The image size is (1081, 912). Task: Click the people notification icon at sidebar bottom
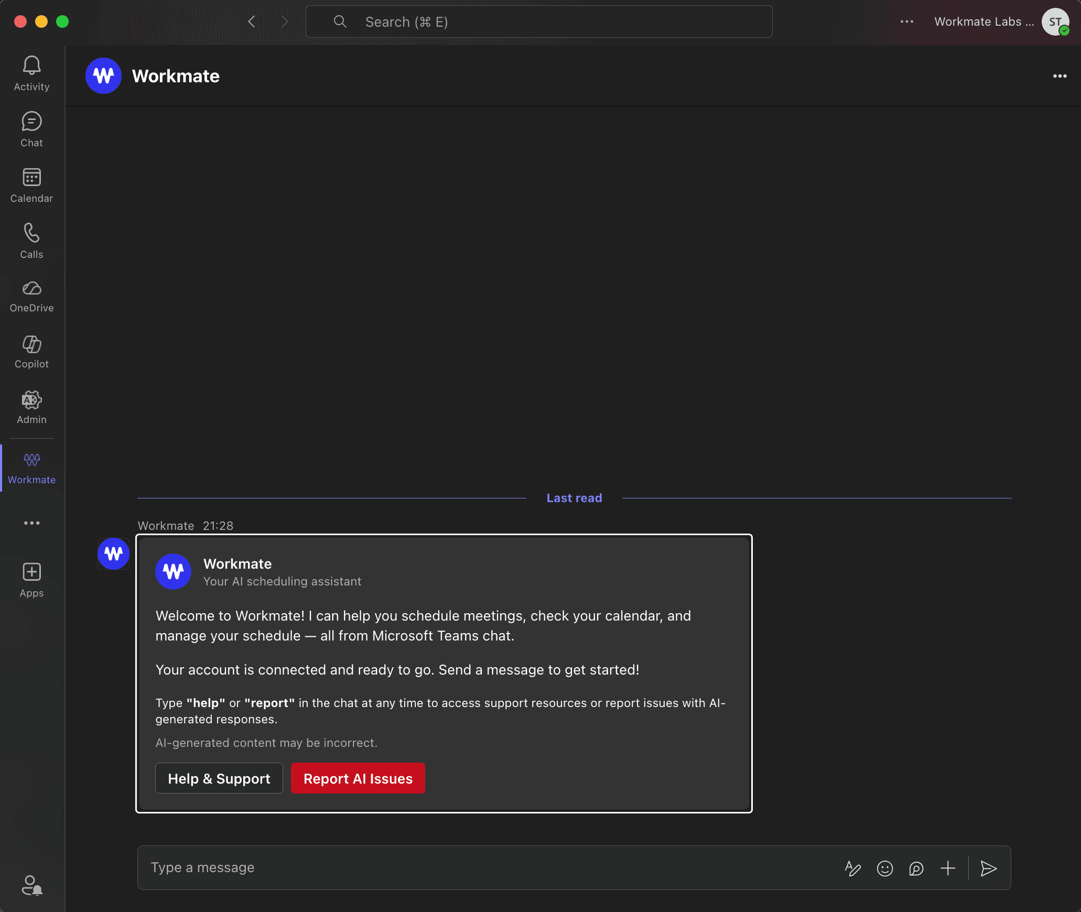32,886
